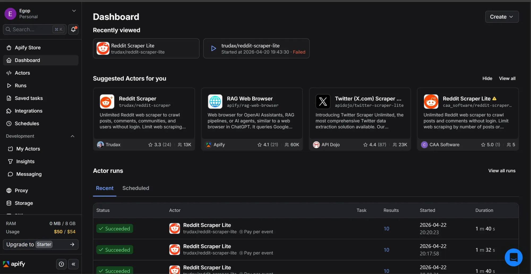The width and height of the screenshot is (531, 274).
Task: Open Apify Store in sidebar
Action: click(x=41, y=48)
